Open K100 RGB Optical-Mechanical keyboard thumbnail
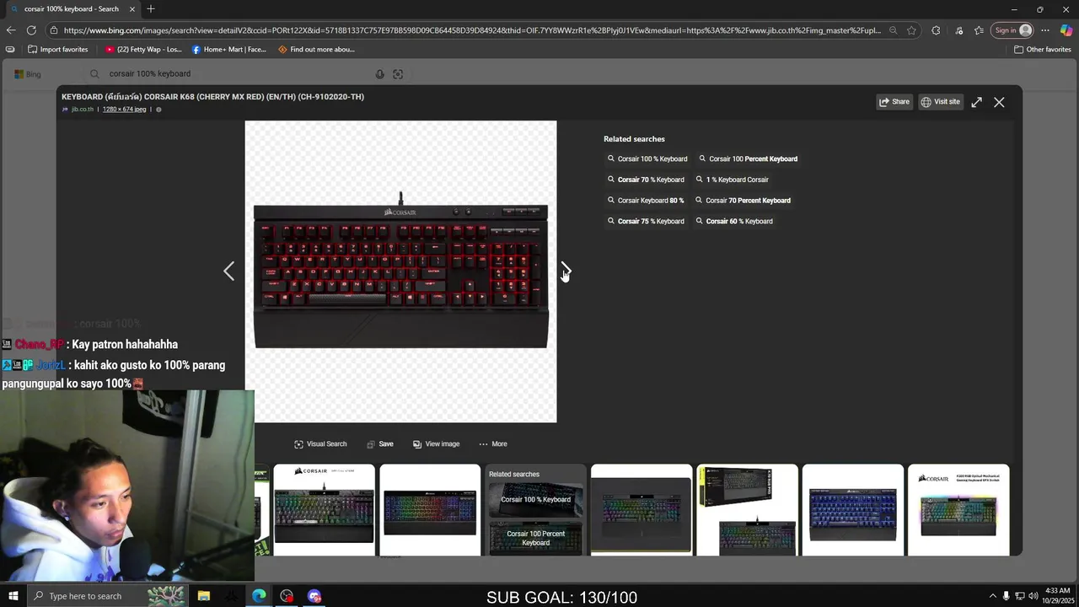The image size is (1079, 607). tap(958, 510)
